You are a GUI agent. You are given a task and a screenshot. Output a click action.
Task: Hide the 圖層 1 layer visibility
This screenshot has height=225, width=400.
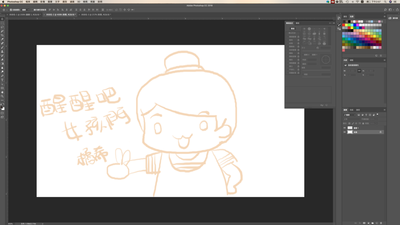point(345,128)
